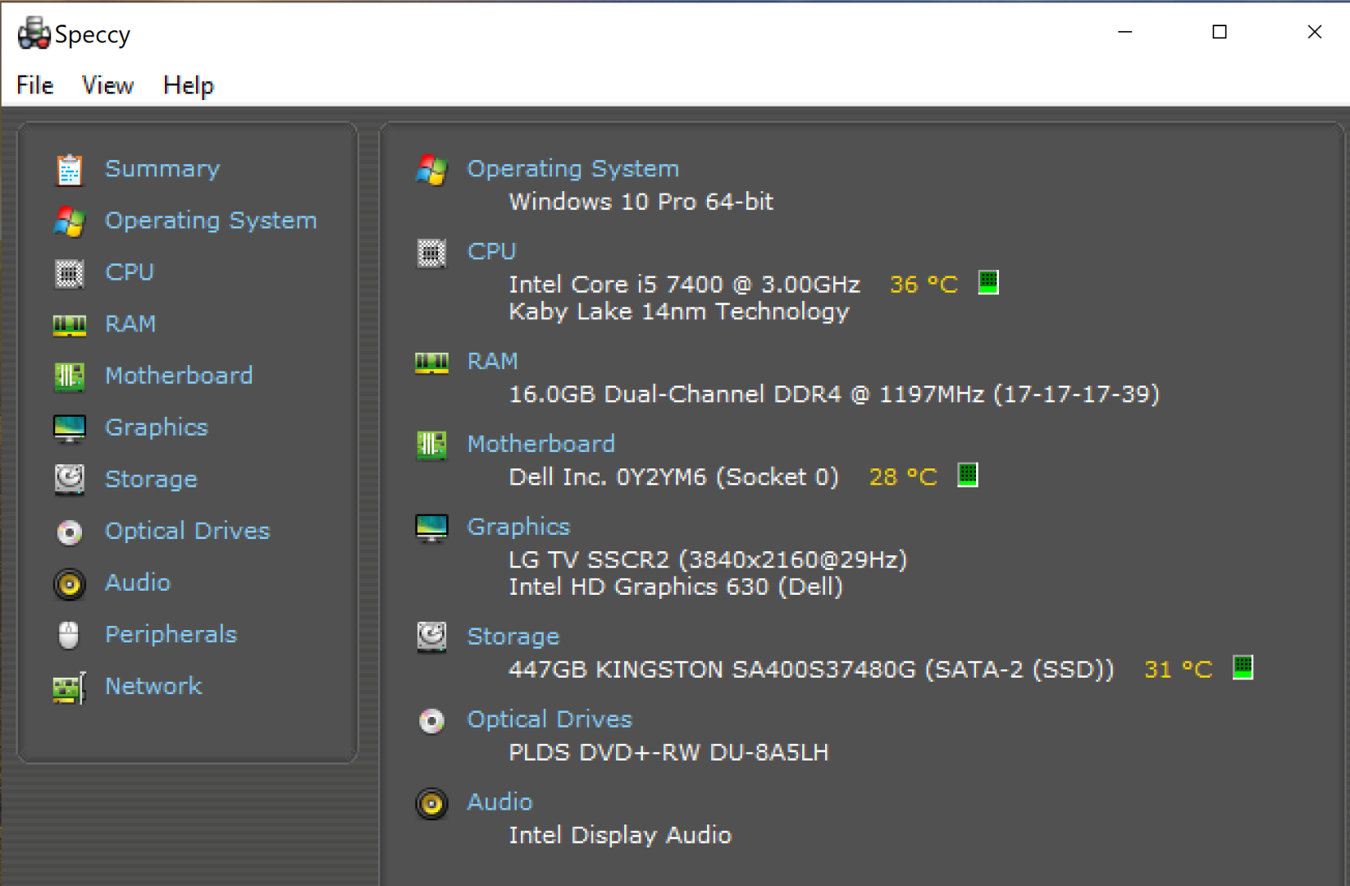1350x886 pixels.
Task: Click the Windows 10 Pro 64-bit text
Action: click(x=641, y=202)
